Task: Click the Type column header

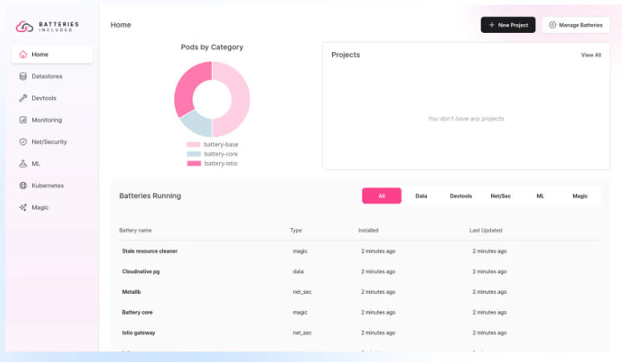Action: [295, 230]
